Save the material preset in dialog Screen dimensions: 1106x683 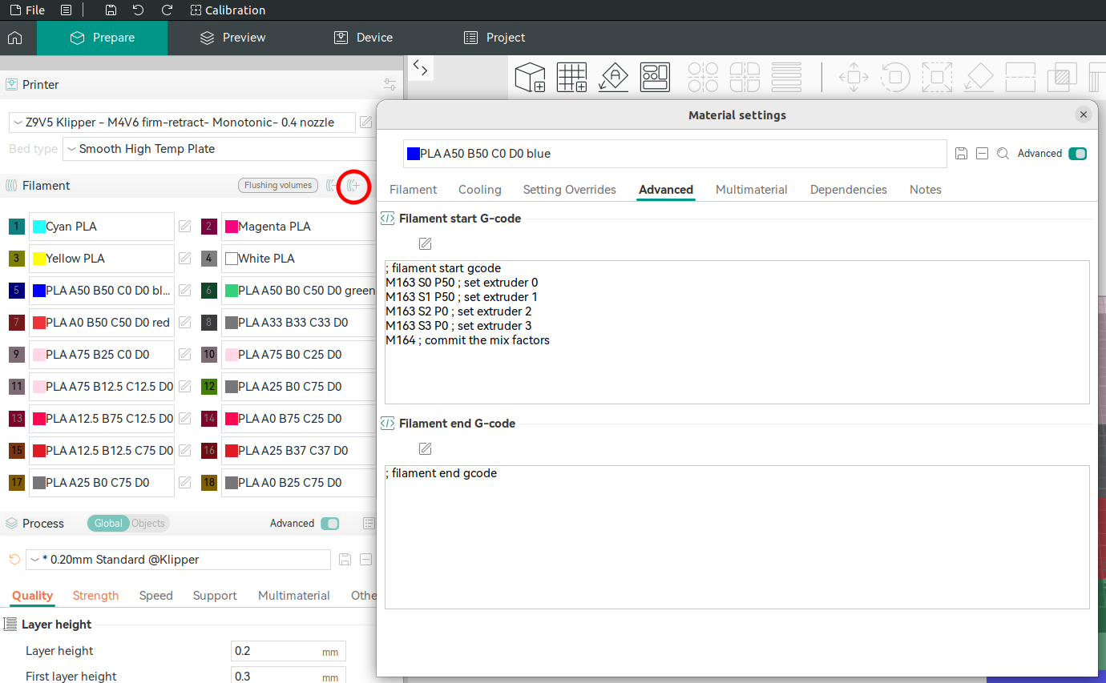coord(962,154)
